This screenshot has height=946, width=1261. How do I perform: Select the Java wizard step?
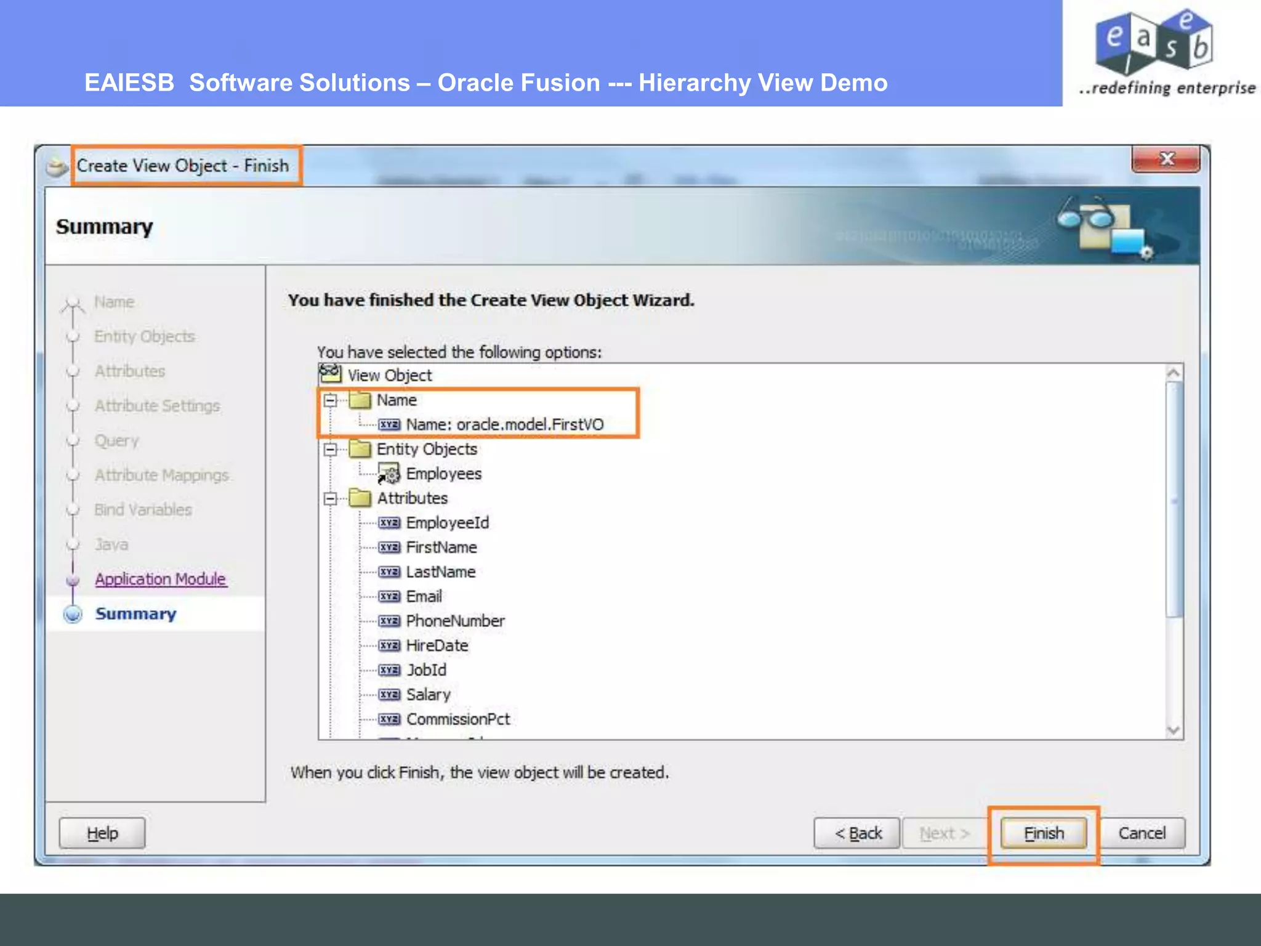[111, 544]
